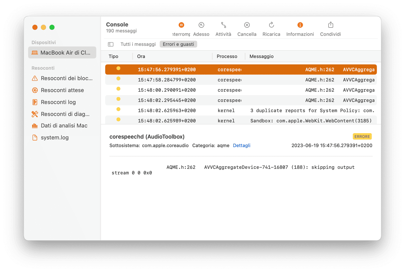The width and height of the screenshot is (405, 272).
Task: Select MacBook Air device in sidebar
Action: 62,53
